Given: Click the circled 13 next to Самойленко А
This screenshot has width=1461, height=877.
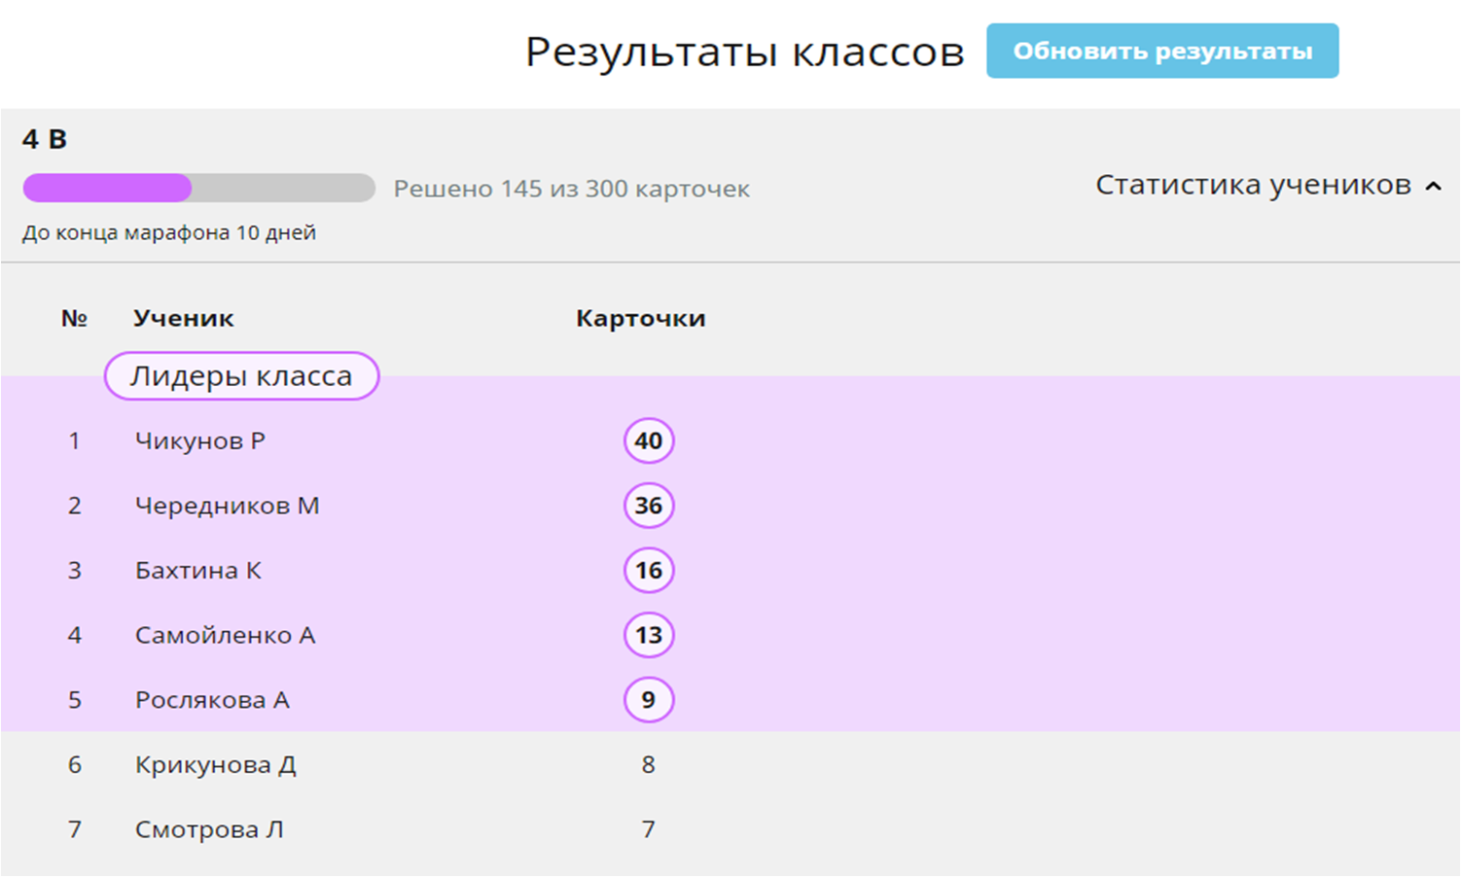Looking at the screenshot, I should (x=648, y=635).
